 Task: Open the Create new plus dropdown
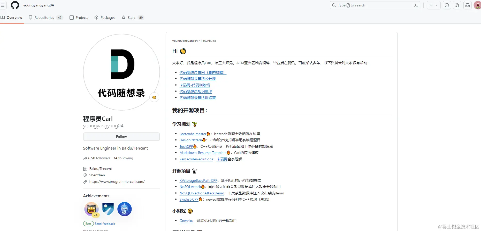(433, 5)
